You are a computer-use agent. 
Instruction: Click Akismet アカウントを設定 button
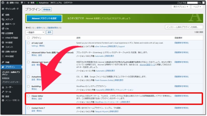[x=44, y=18]
